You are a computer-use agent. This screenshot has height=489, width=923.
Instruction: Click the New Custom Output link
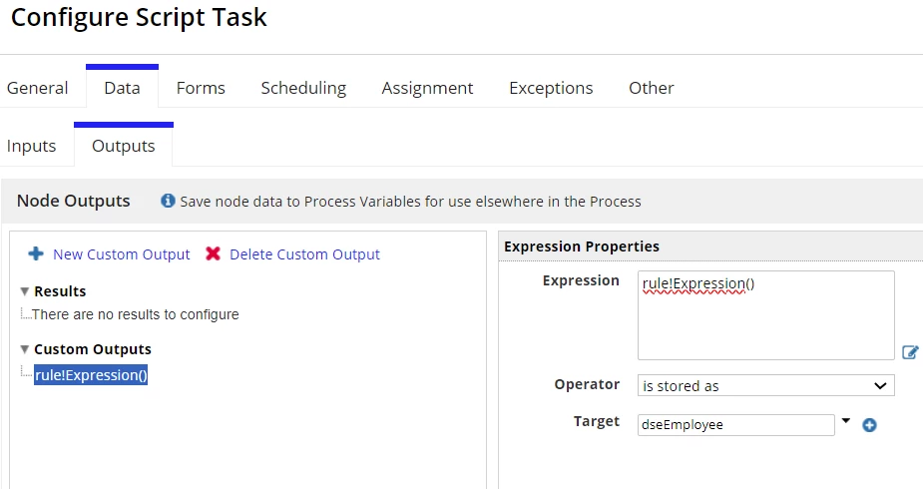[122, 254]
